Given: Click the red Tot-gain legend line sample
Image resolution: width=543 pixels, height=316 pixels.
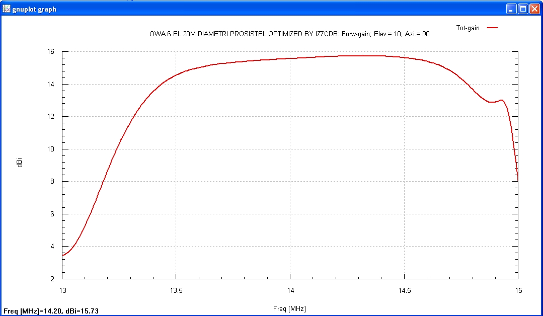Looking at the screenshot, I should pyautogui.click(x=492, y=28).
